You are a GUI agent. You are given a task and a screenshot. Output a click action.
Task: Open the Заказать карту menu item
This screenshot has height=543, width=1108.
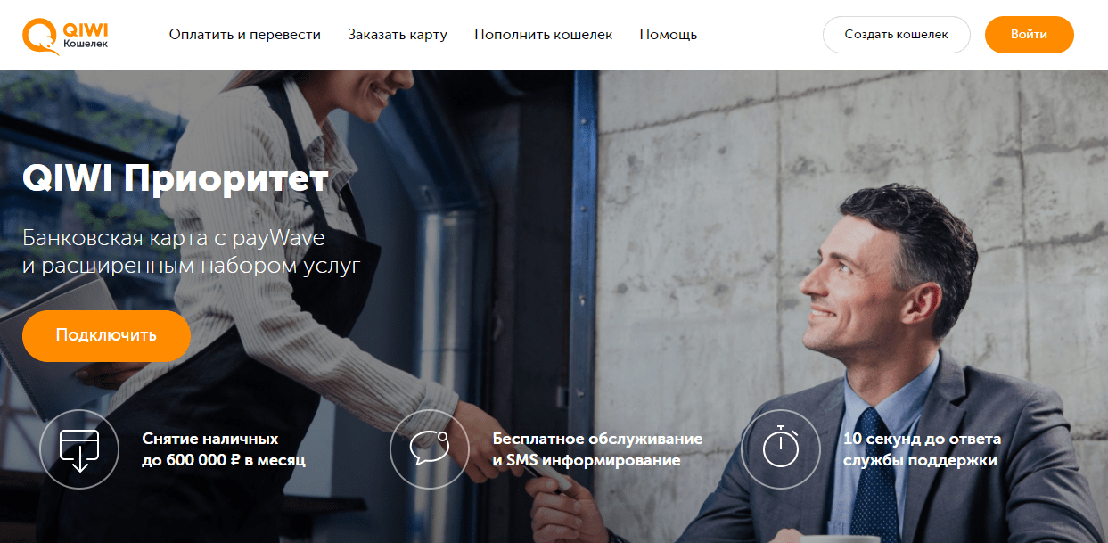point(398,35)
